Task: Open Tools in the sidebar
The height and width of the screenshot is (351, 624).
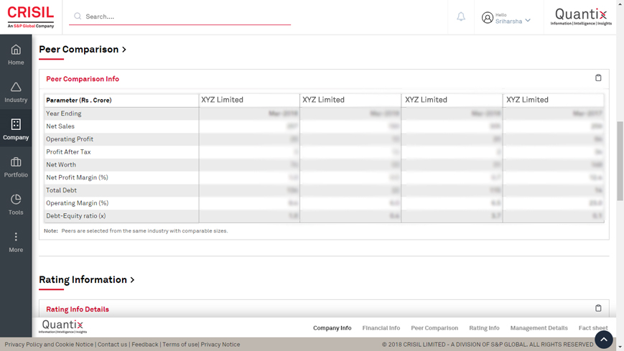Action: pyautogui.click(x=16, y=200)
